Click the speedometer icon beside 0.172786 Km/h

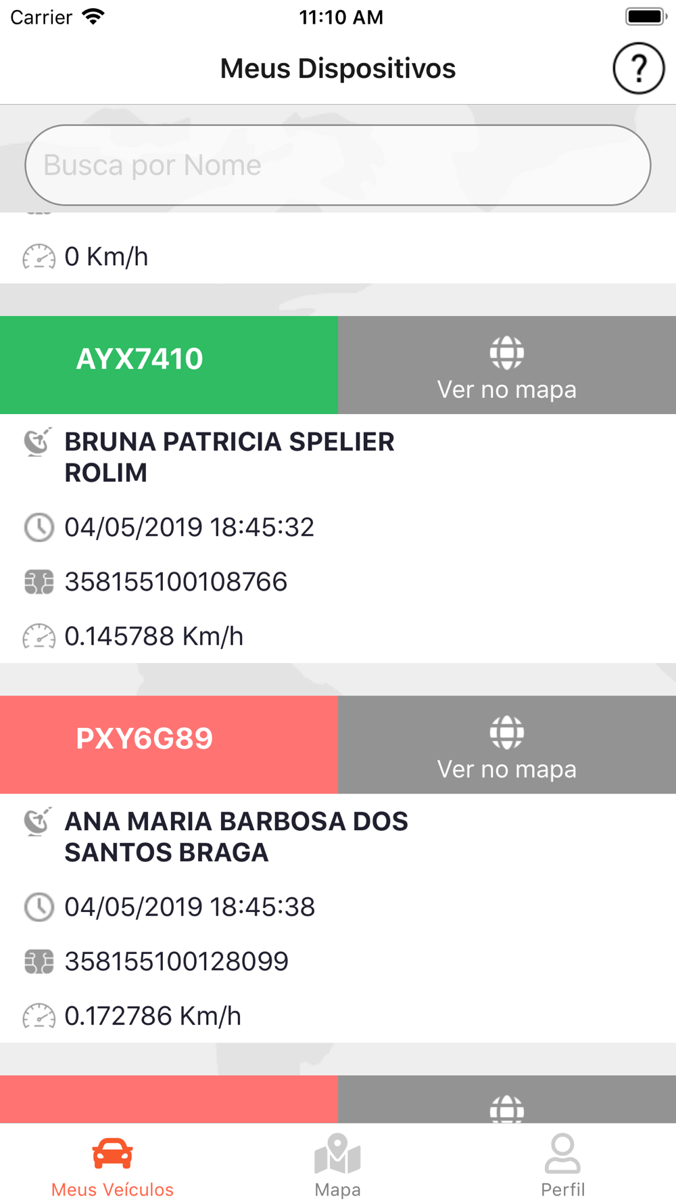[x=39, y=1016]
